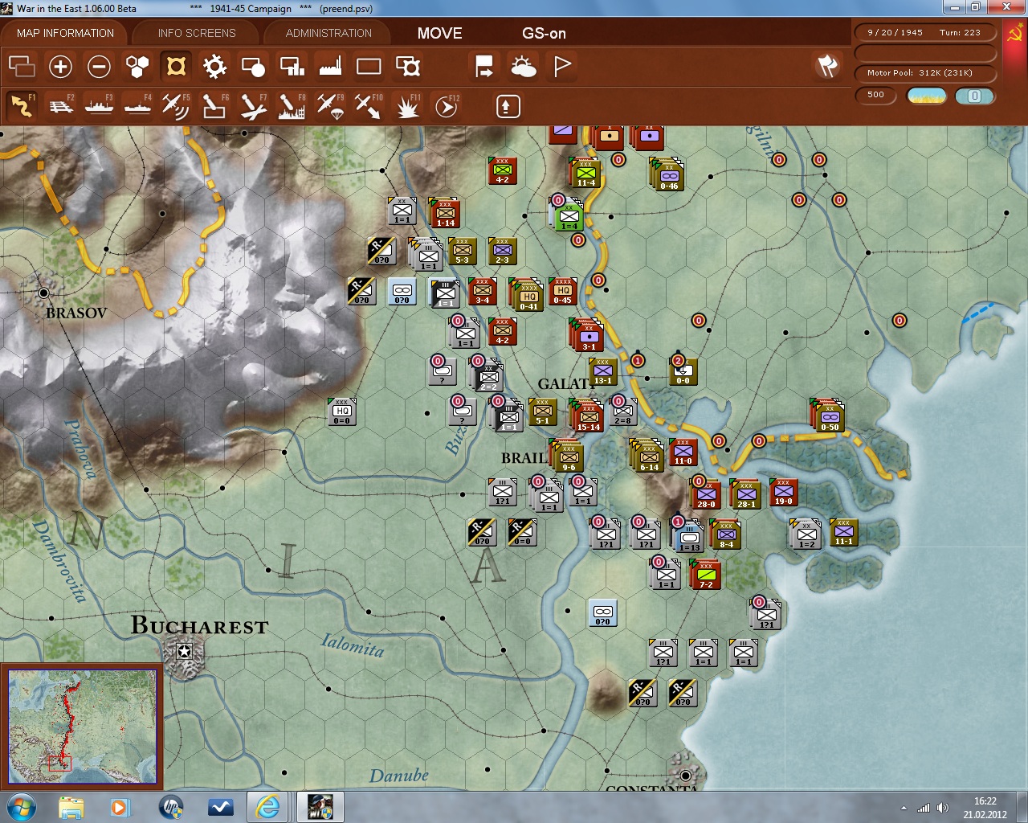Select the 0-46 olive unit counter
Image resolution: width=1028 pixels, height=823 pixels.
[x=669, y=176]
